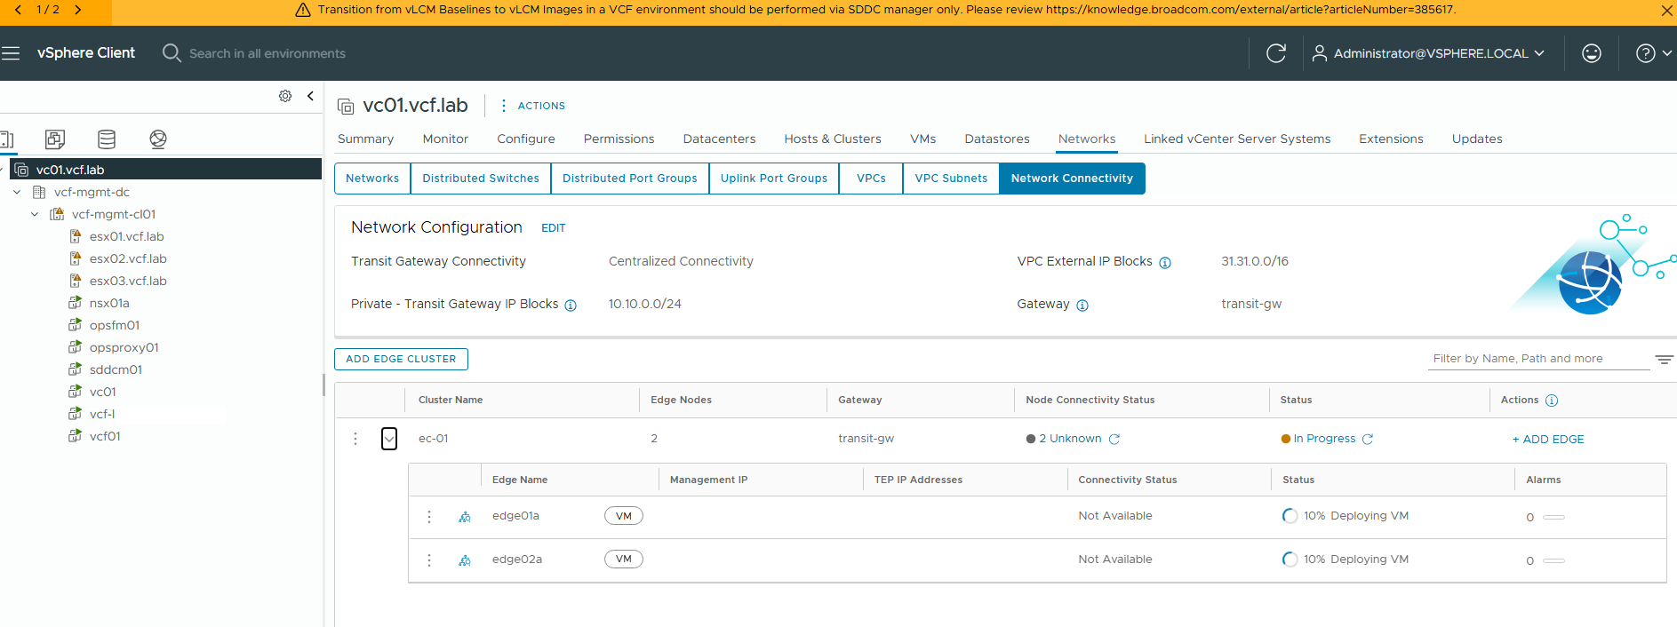Click the Filter by Name input field
Viewport: 1677px width, 627px height.
(1537, 359)
